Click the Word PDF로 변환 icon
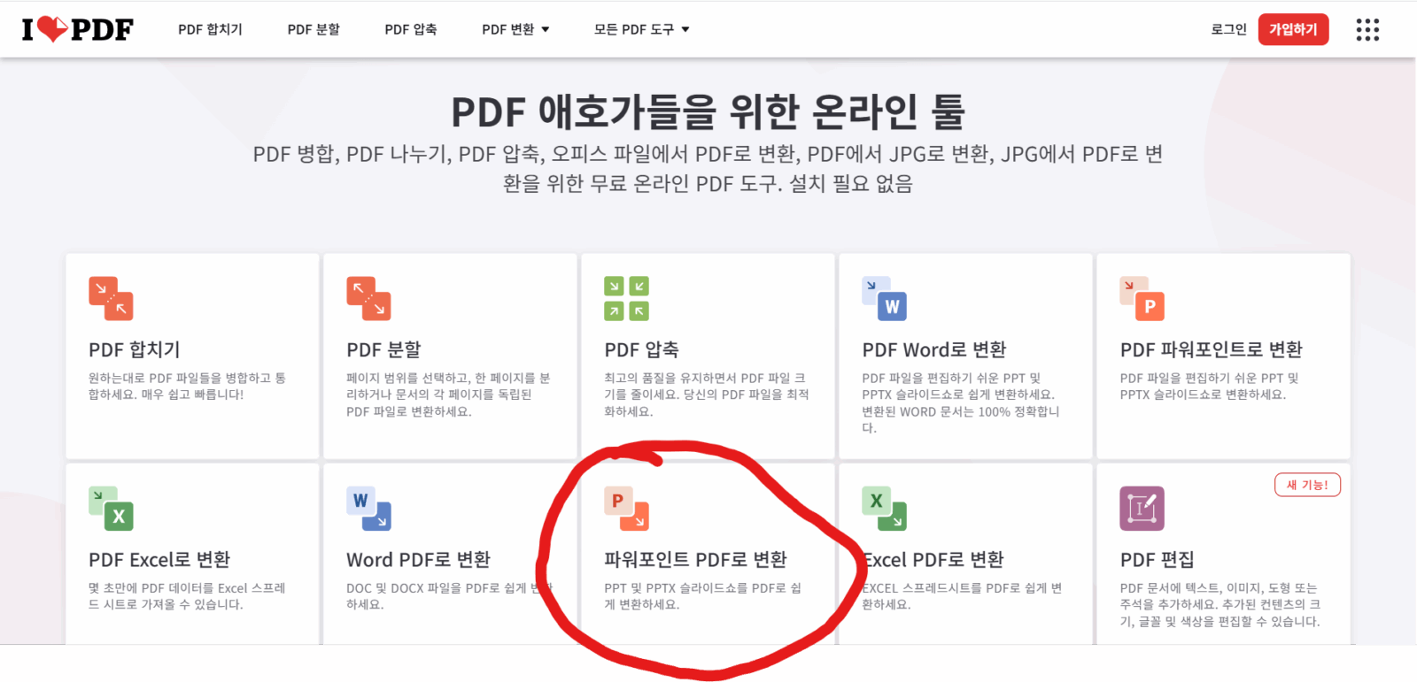Image resolution: width=1417 pixels, height=682 pixels. (x=368, y=508)
